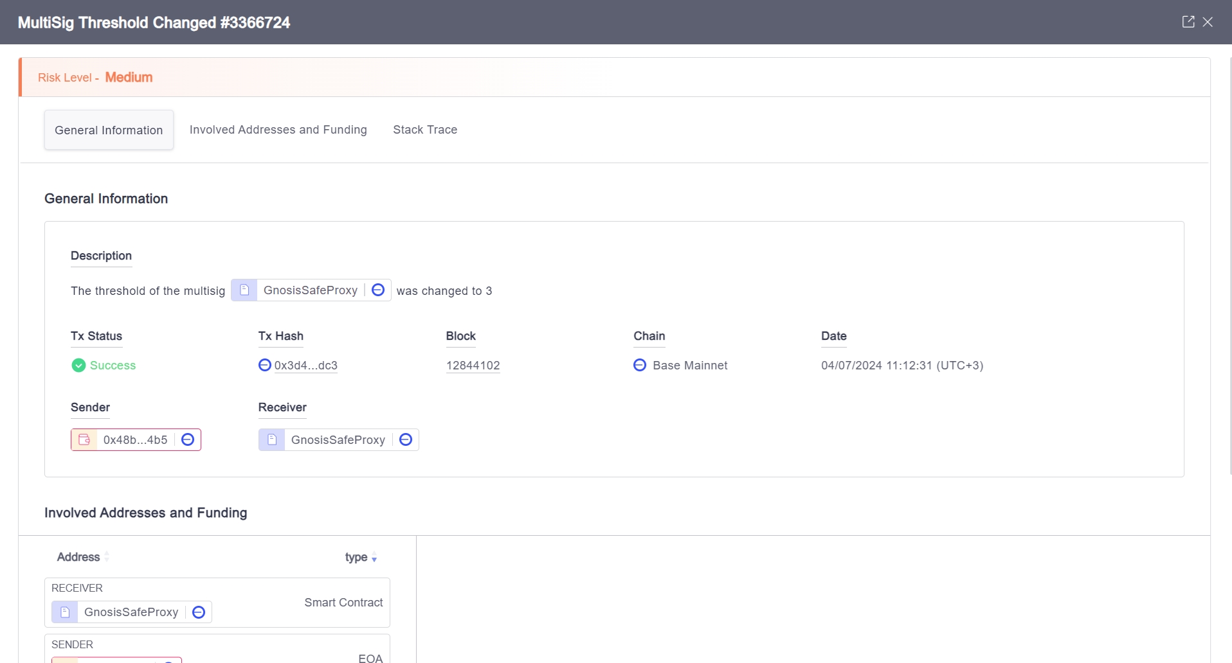Click circle icon beside GnosisSafeProxy in description

pos(378,290)
